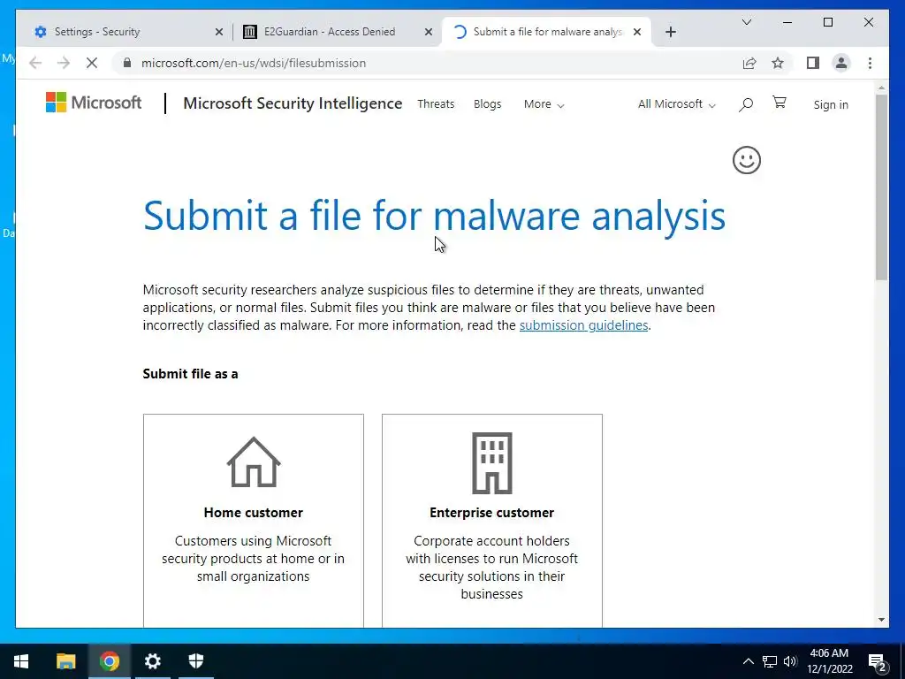Click 'Submit file as a' label
The height and width of the screenshot is (679, 905).
point(191,374)
